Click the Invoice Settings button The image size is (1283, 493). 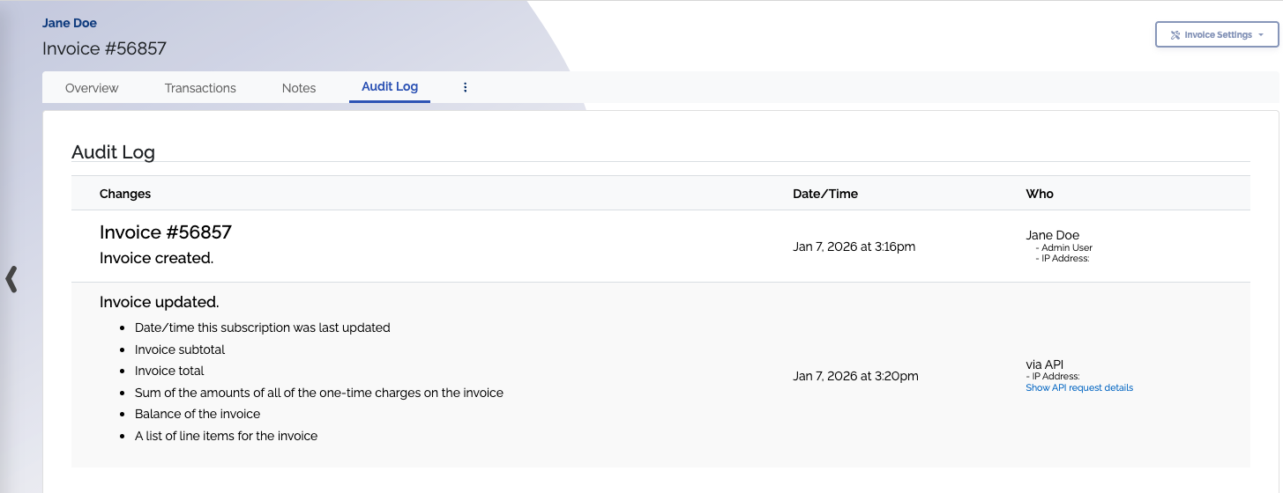coord(1216,35)
